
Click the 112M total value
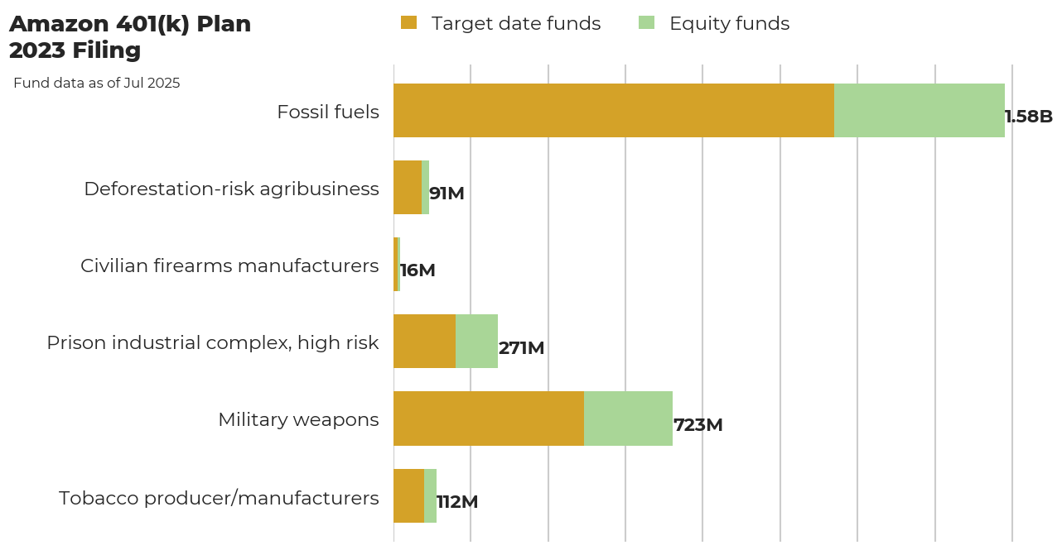(457, 502)
